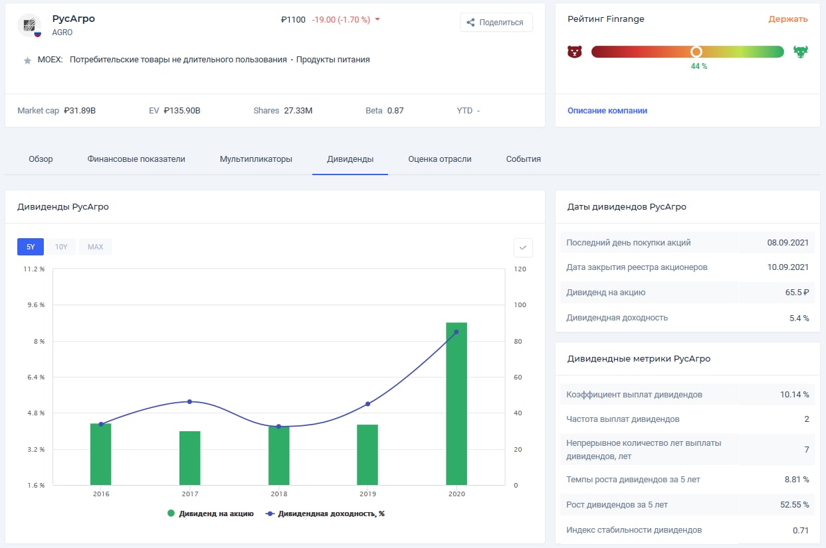Click the 2020 dividend bar
This screenshot has width=826, height=548.
coord(457,404)
